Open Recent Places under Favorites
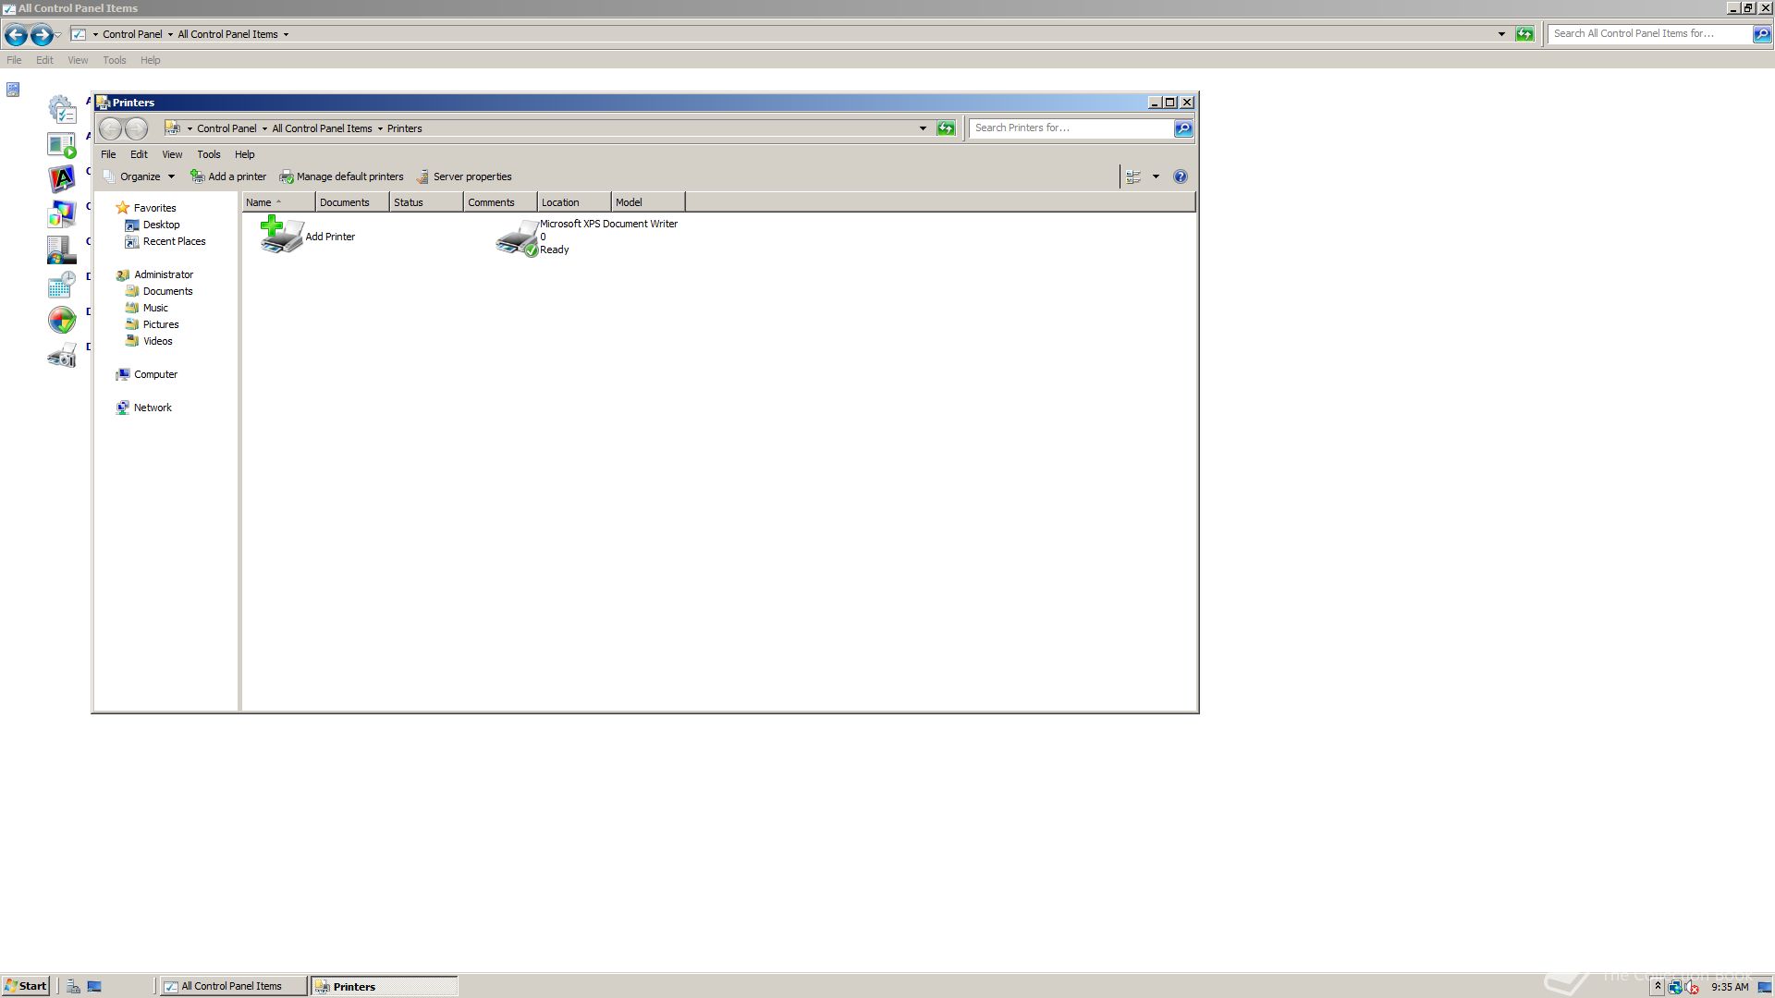Viewport: 1775px width, 998px height. pos(174,241)
